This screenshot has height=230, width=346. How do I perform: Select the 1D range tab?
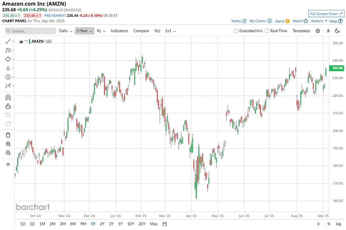pyautogui.click(x=22, y=224)
